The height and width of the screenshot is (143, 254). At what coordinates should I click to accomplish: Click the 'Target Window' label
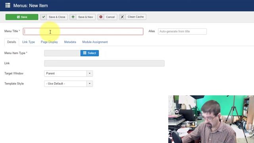(14, 73)
